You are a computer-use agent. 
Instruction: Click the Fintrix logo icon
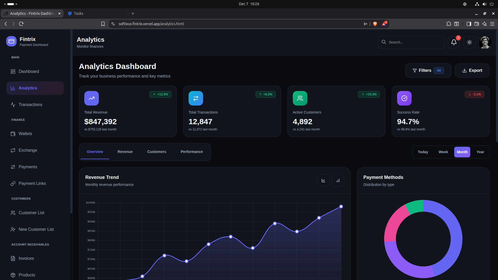click(11, 41)
